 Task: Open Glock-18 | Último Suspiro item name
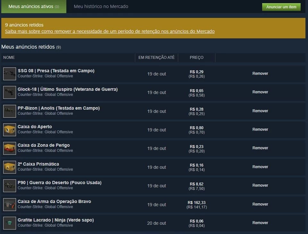click(68, 90)
